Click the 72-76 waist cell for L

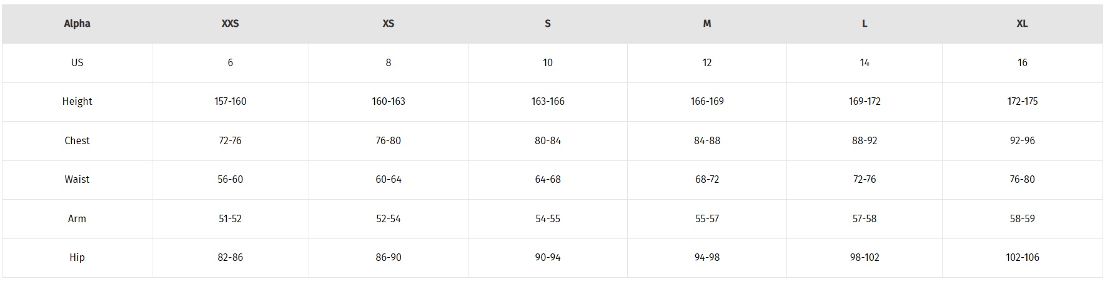864,179
